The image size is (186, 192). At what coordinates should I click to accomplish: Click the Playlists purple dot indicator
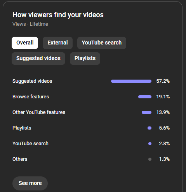(x=149, y=128)
